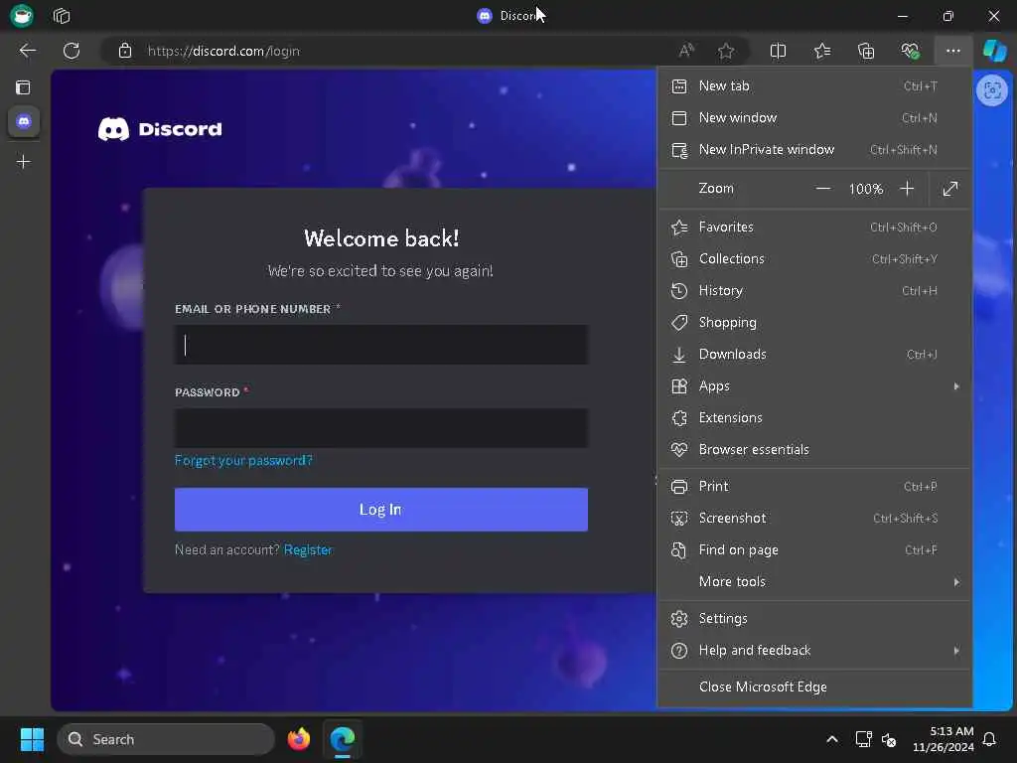Open Settings from the menu
This screenshot has height=763, width=1017.
coord(814,618)
